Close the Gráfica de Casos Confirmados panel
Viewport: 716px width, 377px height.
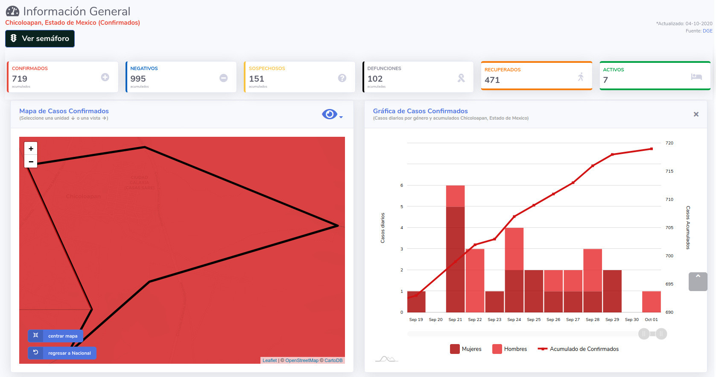coord(696,114)
